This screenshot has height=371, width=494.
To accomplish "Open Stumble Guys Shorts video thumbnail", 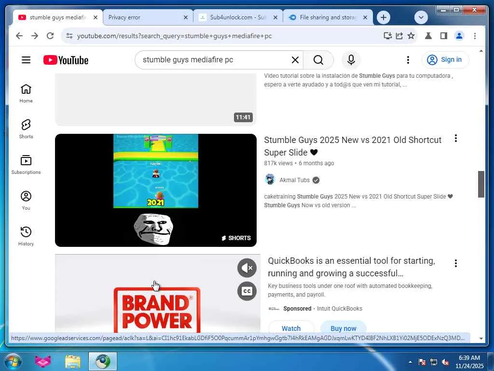I will pos(156,190).
